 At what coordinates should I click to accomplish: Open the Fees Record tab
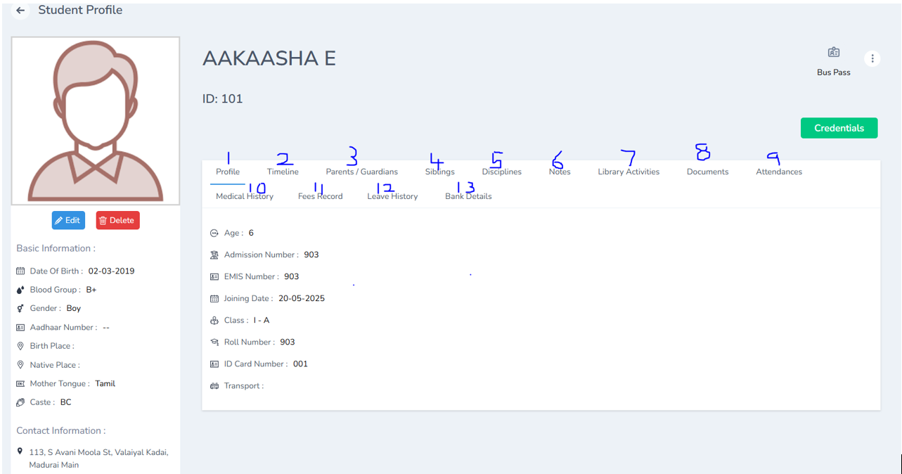pos(320,196)
